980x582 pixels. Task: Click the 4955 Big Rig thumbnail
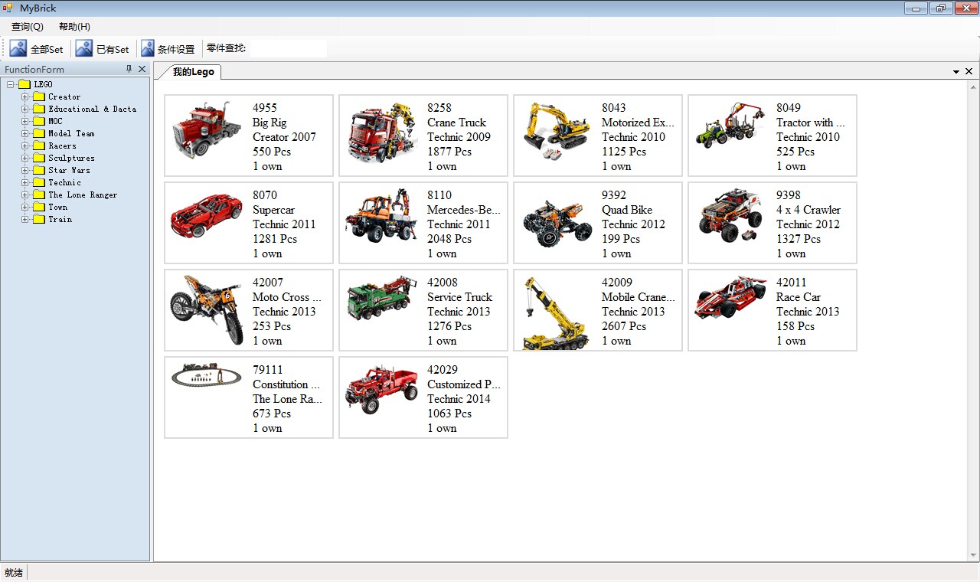click(x=207, y=130)
